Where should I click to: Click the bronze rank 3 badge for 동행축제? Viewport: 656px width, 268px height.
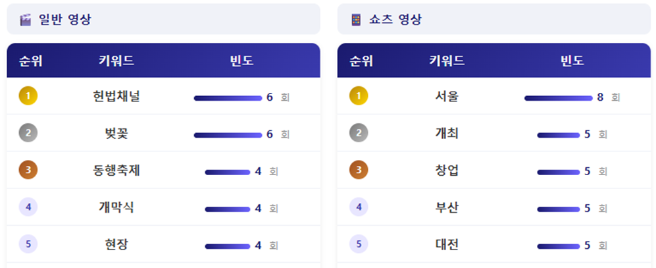[28, 171]
